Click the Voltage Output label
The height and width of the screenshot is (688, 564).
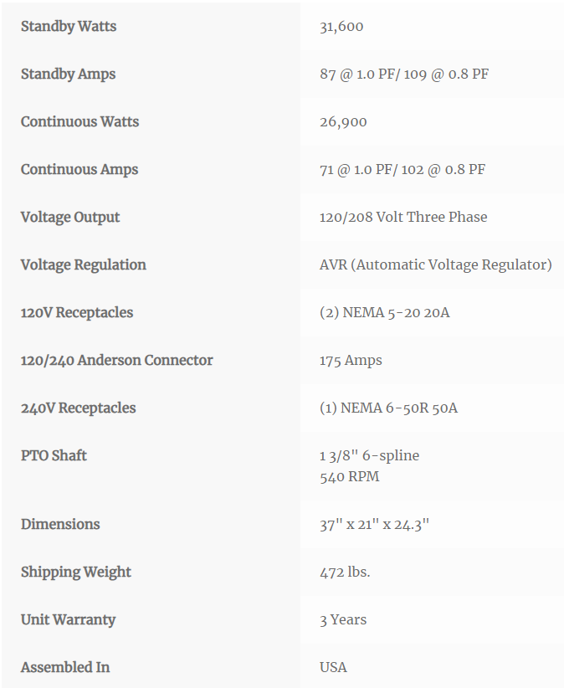tap(70, 217)
